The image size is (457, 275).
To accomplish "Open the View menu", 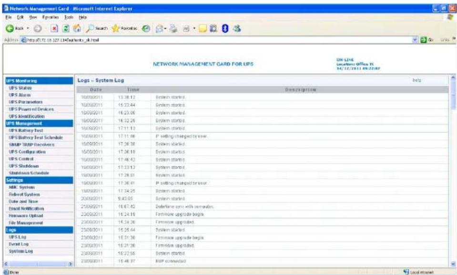I will pos(33,18).
